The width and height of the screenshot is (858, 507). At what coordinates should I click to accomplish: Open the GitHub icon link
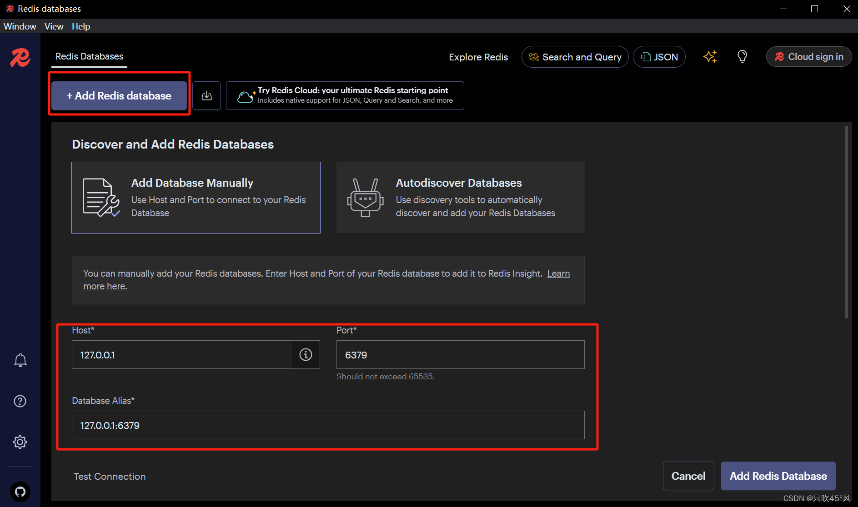pos(20,492)
